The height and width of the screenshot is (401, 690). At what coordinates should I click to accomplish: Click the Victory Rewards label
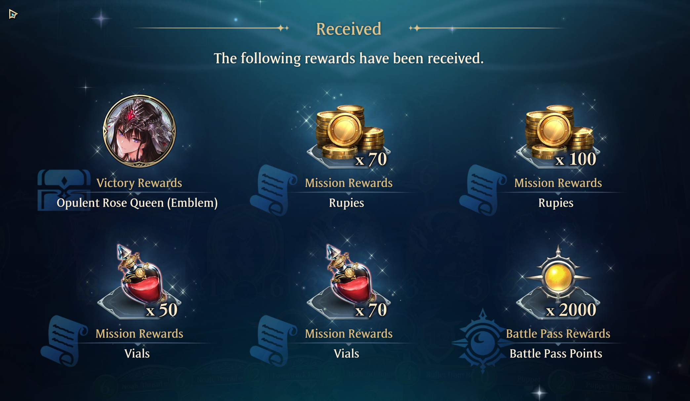point(139,183)
